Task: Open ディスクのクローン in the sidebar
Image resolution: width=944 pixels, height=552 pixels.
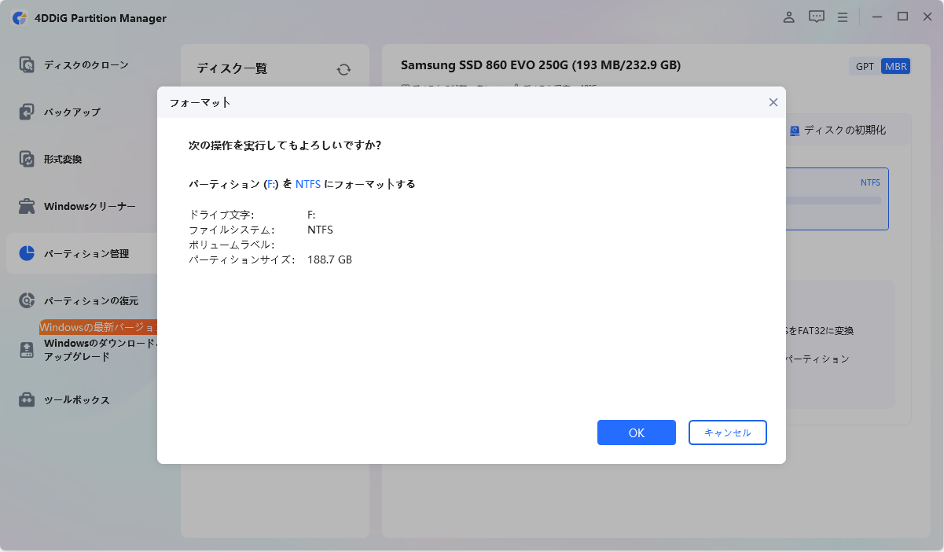Action: click(86, 64)
